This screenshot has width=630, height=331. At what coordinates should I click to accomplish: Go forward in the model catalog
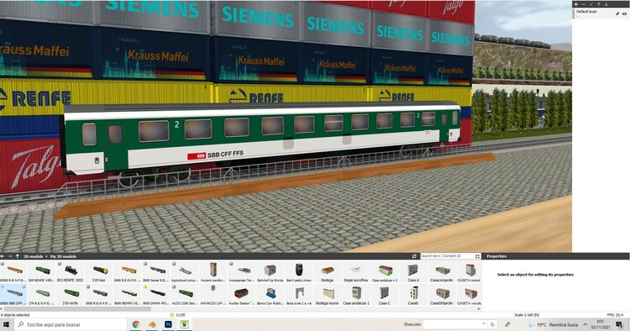click(x=10, y=256)
